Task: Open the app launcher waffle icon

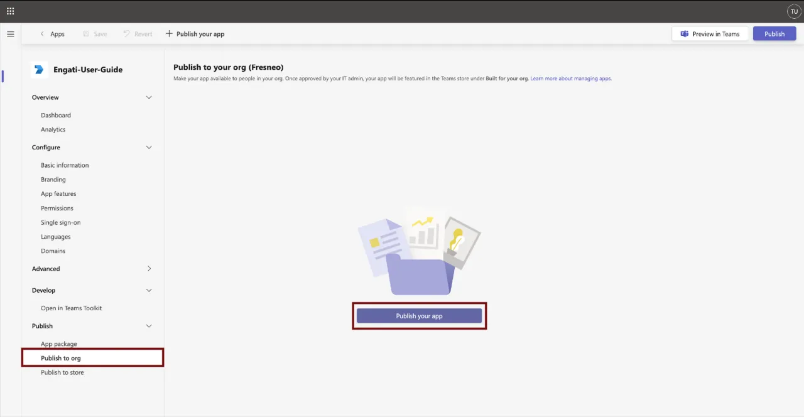Action: [x=10, y=11]
